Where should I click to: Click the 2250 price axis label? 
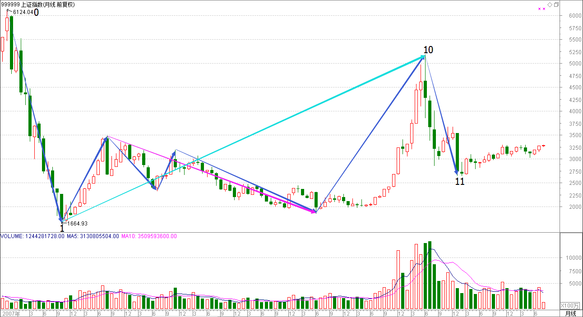576,195
